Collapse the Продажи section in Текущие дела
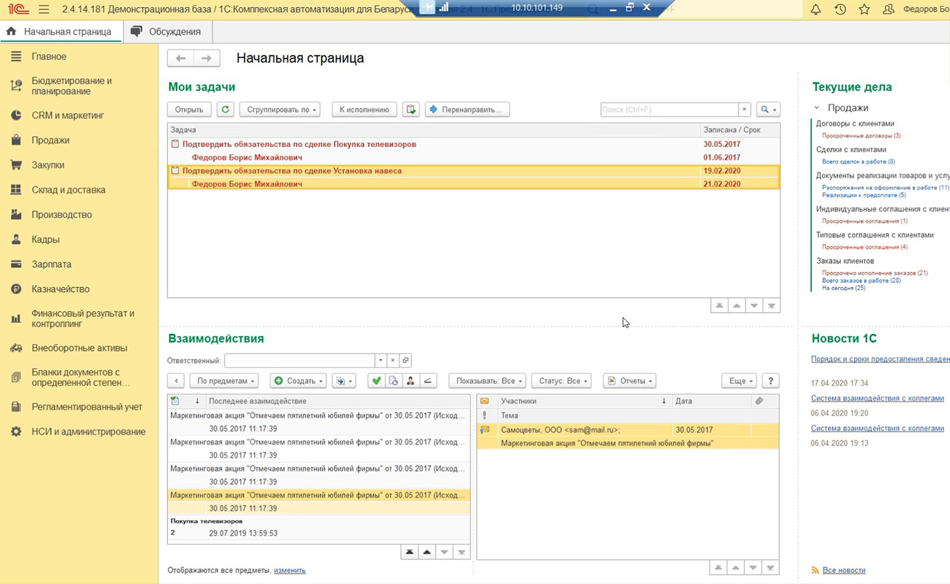The height and width of the screenshot is (584, 950). [x=817, y=108]
